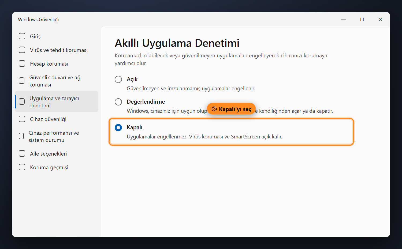Viewport: 402px width, 249px height.
Task: Minimize the Windows Güvenliği window
Action: 343,19
